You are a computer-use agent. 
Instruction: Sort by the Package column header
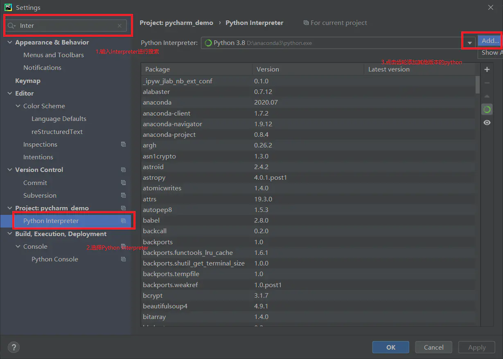click(x=196, y=69)
